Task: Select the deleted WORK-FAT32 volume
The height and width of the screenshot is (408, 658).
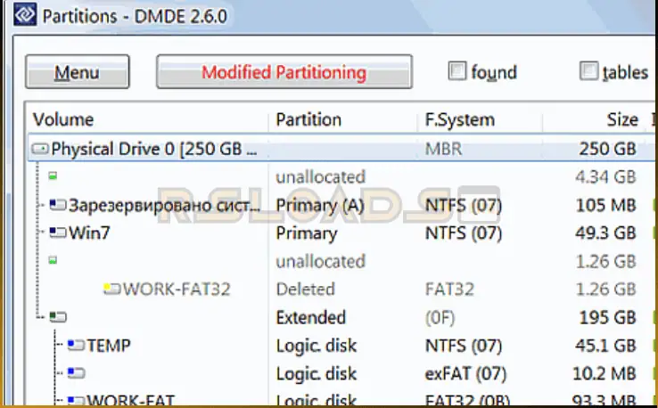Action: (x=177, y=289)
